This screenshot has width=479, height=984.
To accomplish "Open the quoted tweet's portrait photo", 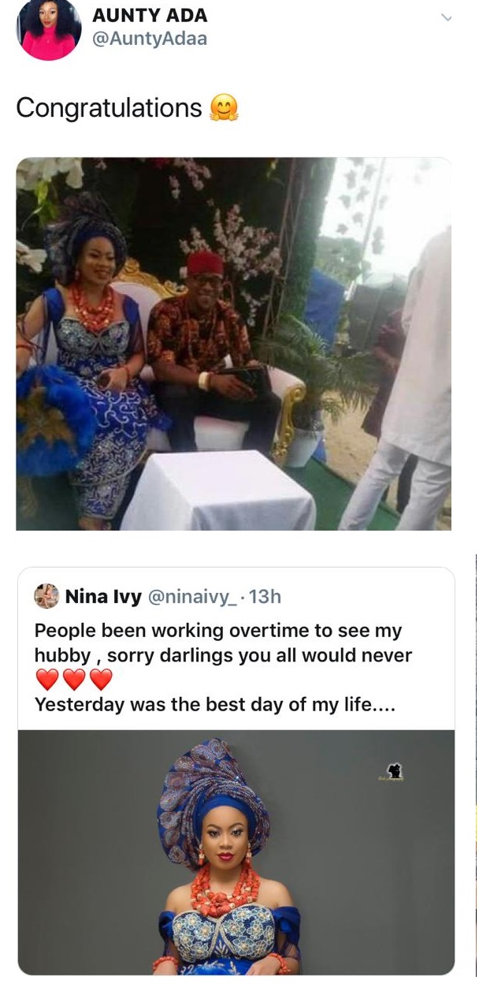I will (x=236, y=852).
